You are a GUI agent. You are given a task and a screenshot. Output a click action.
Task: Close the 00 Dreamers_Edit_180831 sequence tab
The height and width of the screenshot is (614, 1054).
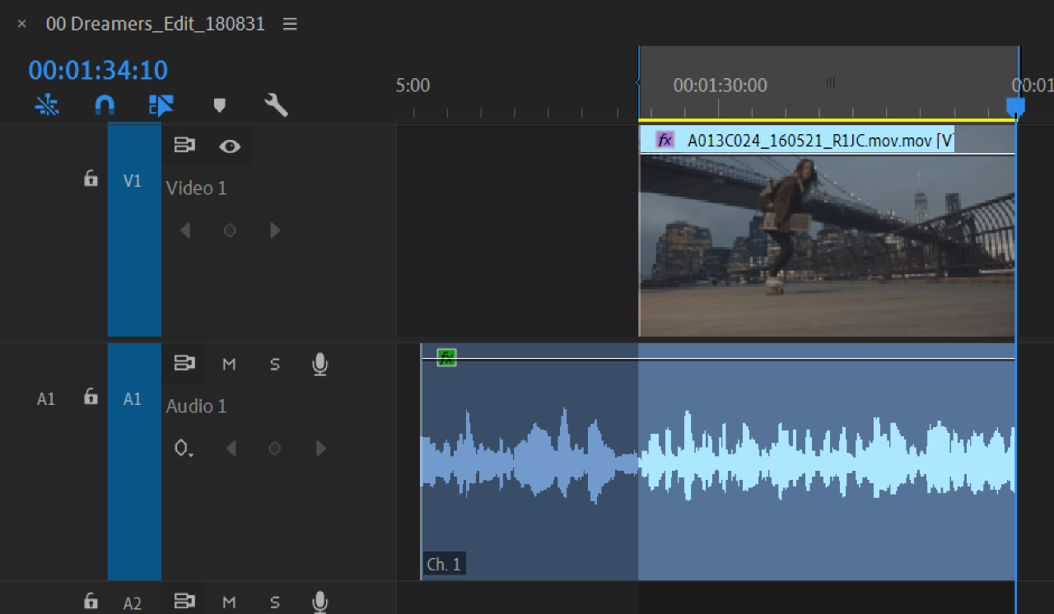(x=22, y=25)
